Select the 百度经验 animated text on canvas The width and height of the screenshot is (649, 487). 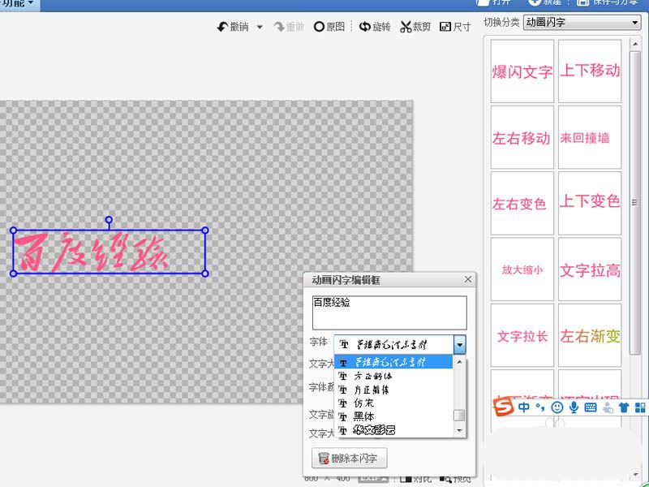tap(92, 252)
